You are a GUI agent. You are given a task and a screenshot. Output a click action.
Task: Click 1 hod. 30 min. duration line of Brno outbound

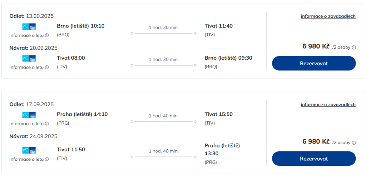pos(164,33)
